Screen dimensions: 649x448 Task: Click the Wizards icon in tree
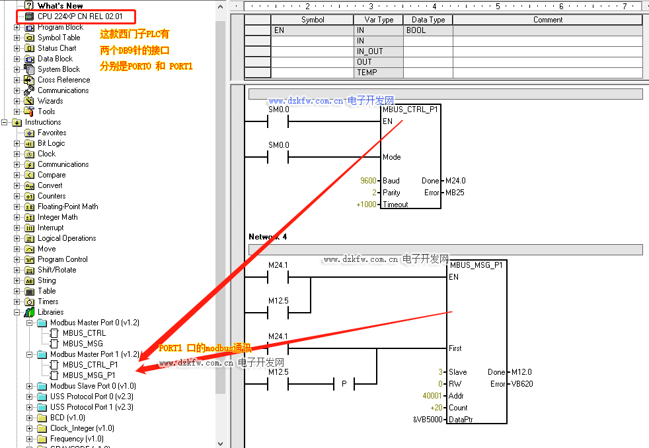(x=29, y=101)
